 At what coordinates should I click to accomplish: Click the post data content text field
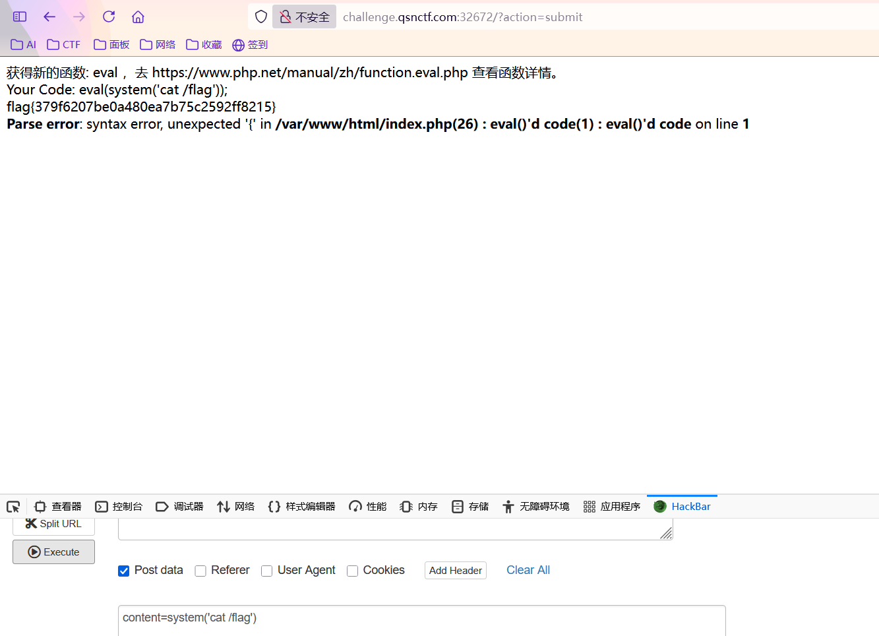click(x=422, y=619)
